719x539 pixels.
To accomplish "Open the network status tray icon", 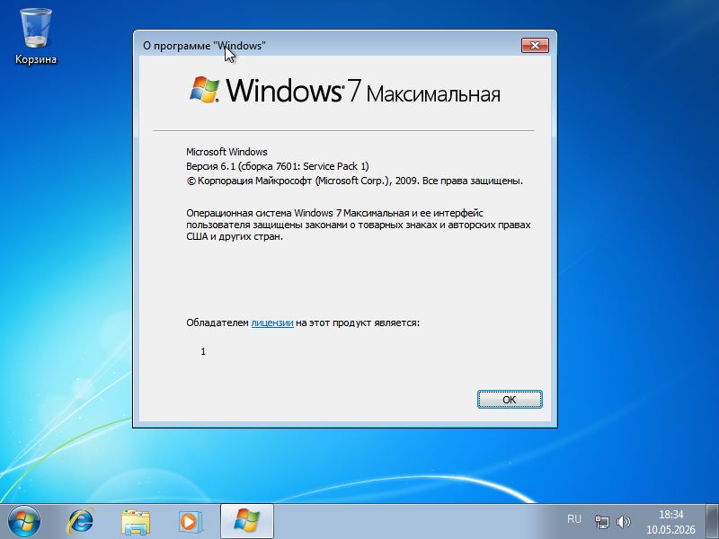I will click(x=601, y=522).
